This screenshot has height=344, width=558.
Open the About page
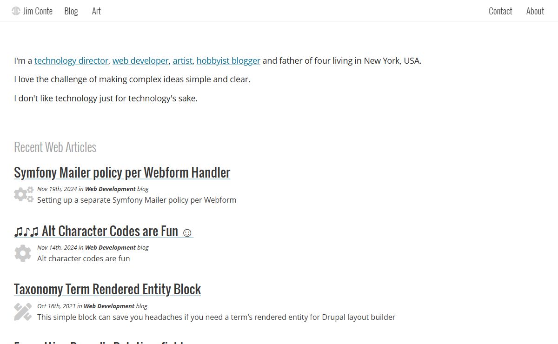coord(535,11)
